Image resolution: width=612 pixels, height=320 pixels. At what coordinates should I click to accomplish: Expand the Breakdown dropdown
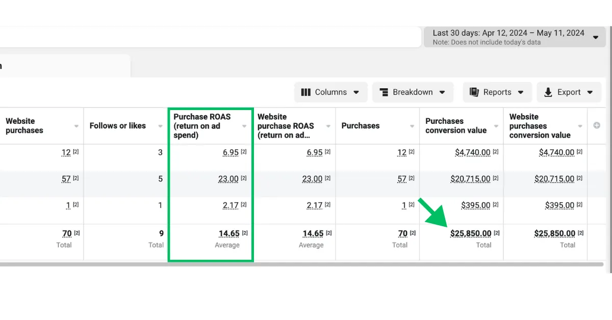coord(442,92)
